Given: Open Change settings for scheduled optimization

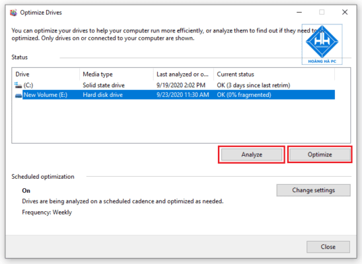Looking at the screenshot, I should [x=313, y=190].
